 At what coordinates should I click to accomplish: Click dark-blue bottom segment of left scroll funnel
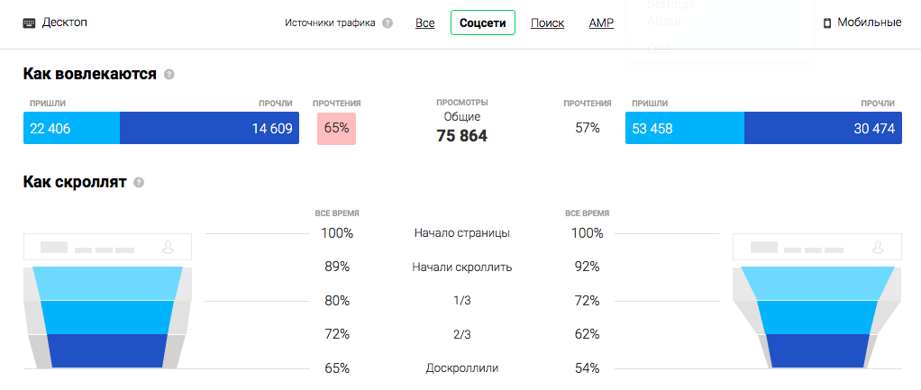click(x=108, y=350)
